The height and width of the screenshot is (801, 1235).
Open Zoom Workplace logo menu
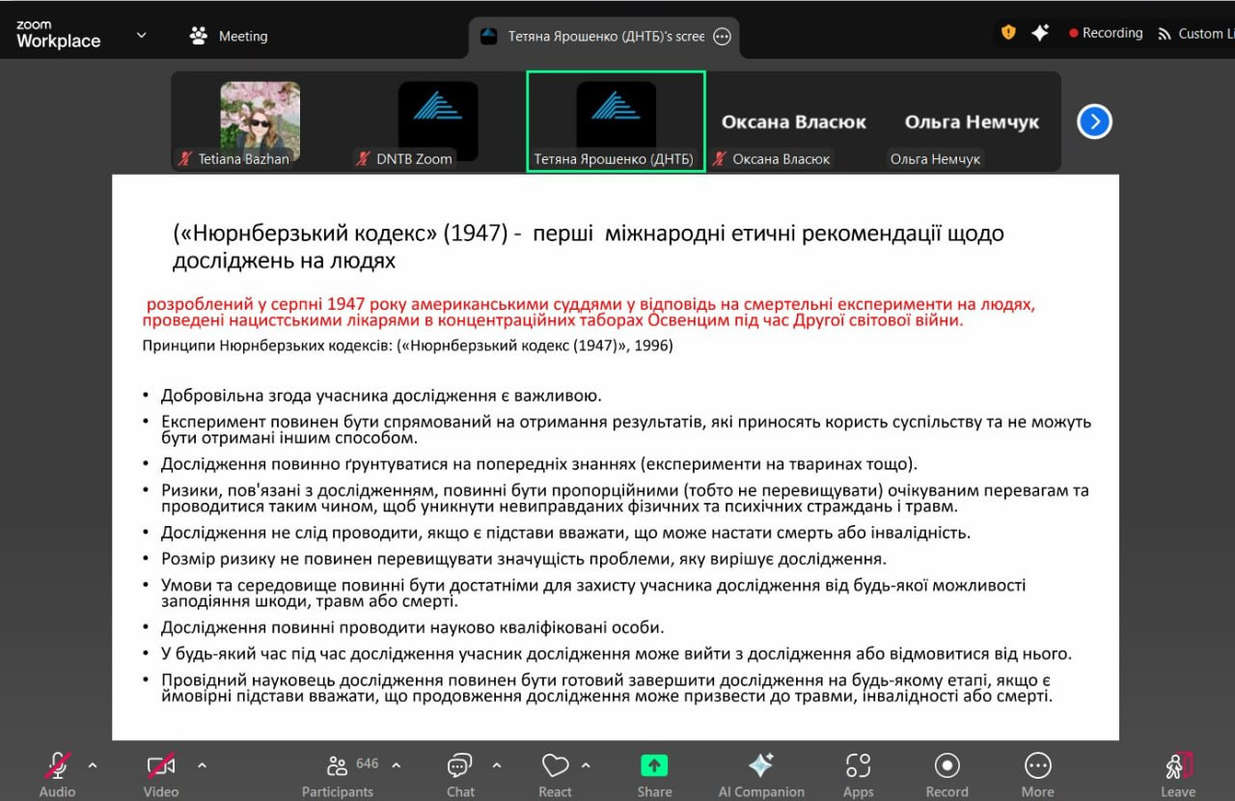click(x=59, y=35)
